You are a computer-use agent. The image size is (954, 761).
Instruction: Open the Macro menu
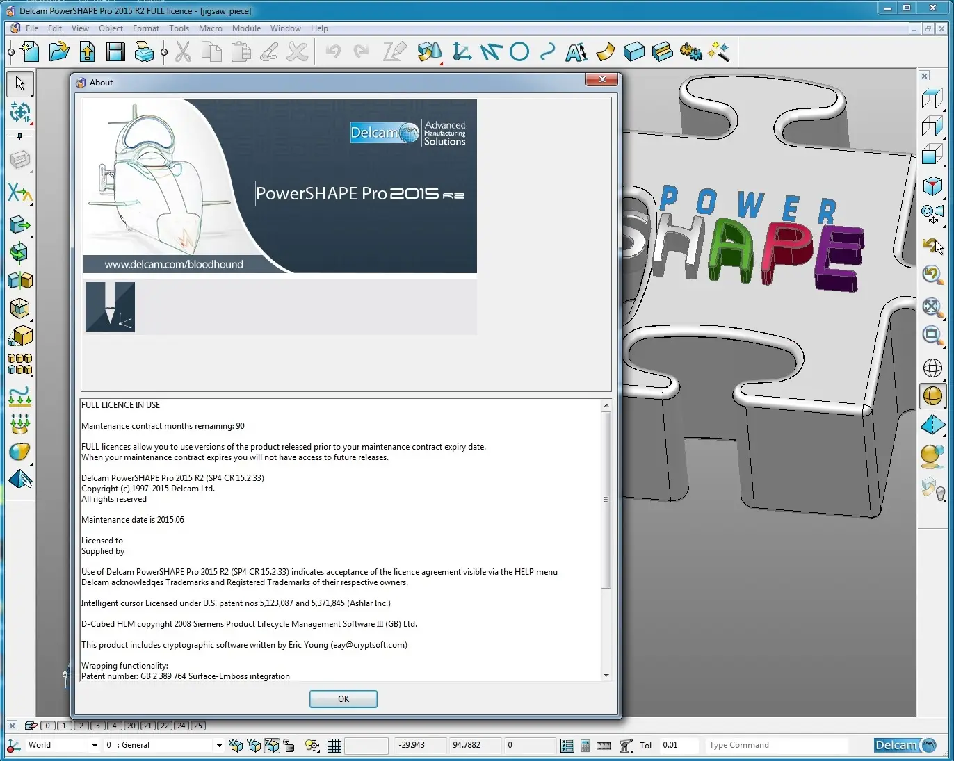point(211,28)
